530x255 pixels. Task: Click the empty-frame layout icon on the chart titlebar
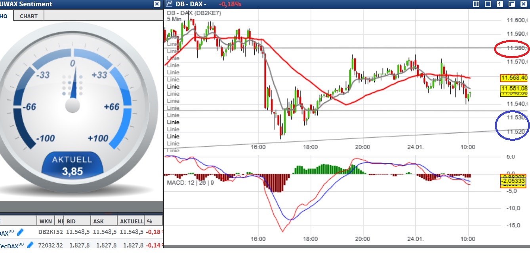488,4
